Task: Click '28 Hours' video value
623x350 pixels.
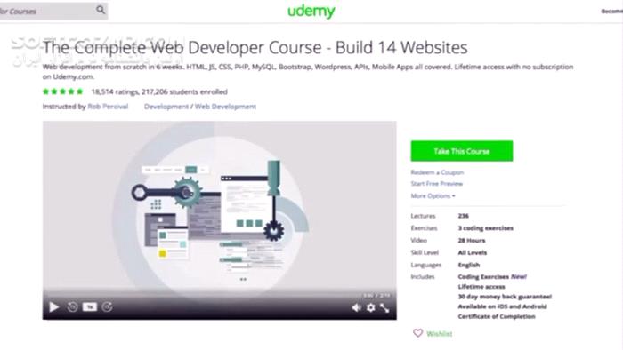Action: tap(472, 241)
